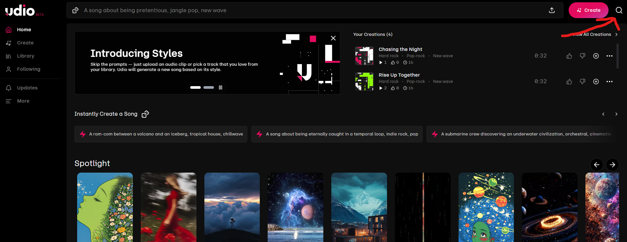The width and height of the screenshot is (627, 242).
Task: Switch to the second banner slide indicator
Action: coord(208,87)
